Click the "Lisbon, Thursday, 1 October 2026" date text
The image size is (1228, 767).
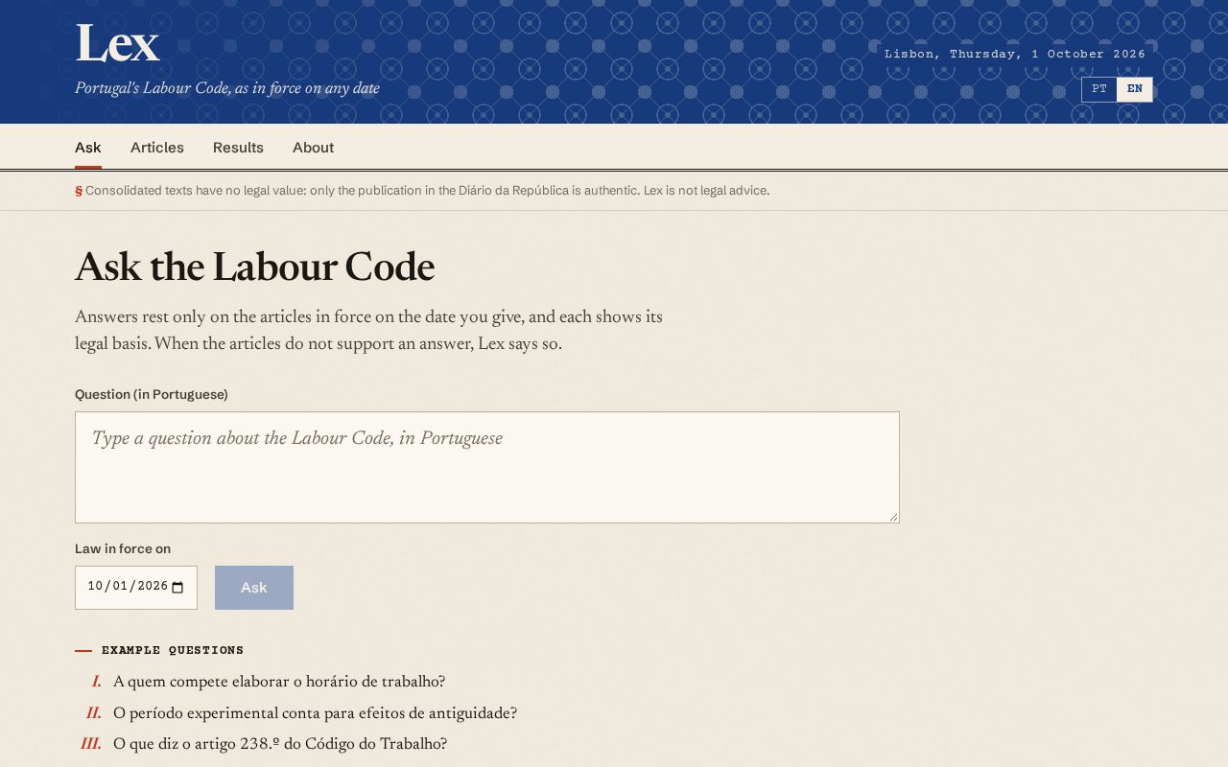click(1015, 54)
